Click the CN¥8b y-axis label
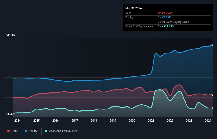Screen dimensions: 217x139 click(11, 35)
